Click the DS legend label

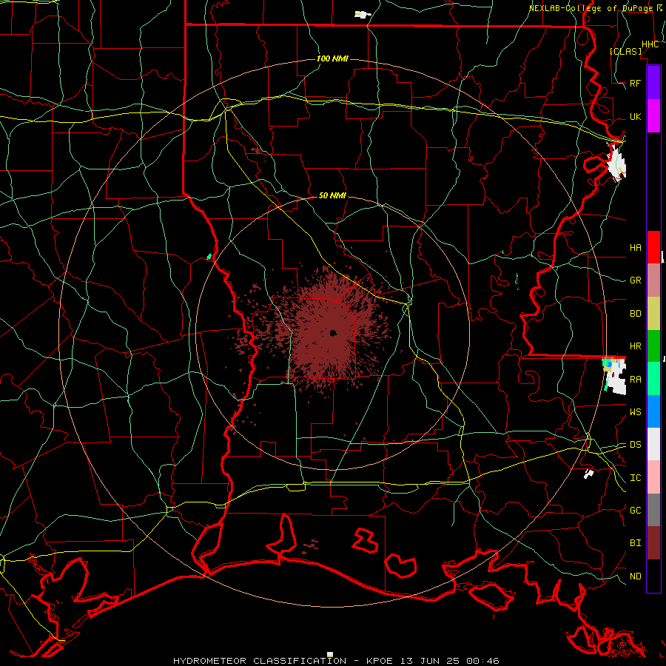(636, 444)
